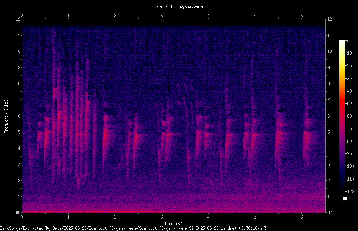Click the "9" tick on the right frequency axis

[x=328, y=68]
